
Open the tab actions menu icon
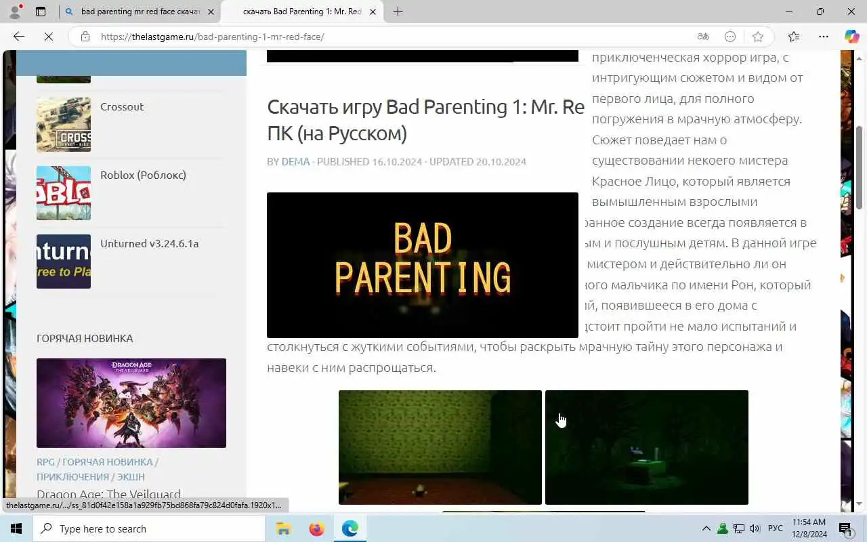(41, 12)
